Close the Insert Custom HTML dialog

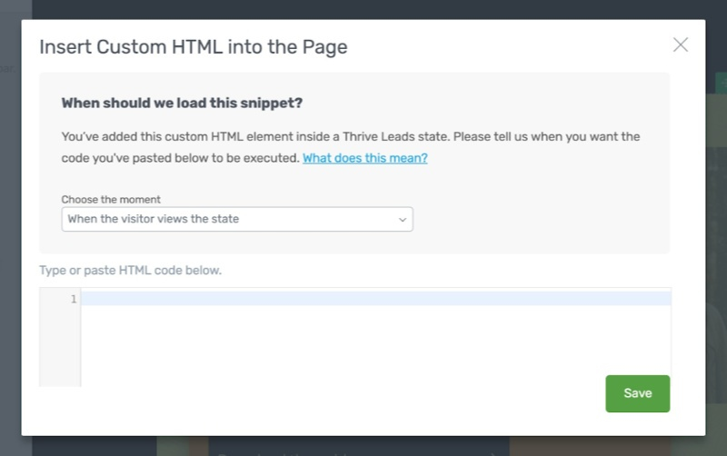tap(680, 45)
